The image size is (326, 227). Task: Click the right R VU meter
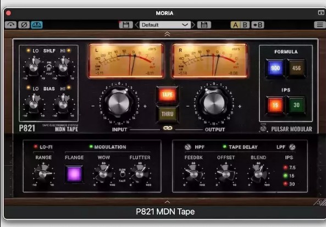(210, 60)
